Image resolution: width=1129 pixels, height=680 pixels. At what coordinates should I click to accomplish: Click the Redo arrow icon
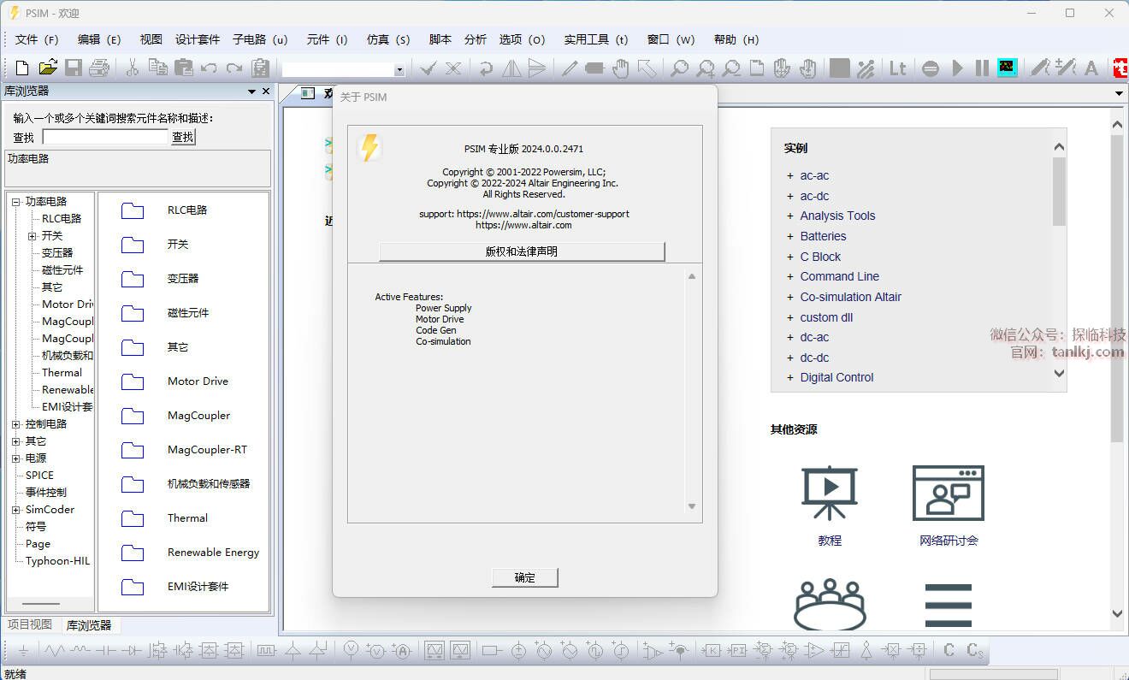pos(234,68)
